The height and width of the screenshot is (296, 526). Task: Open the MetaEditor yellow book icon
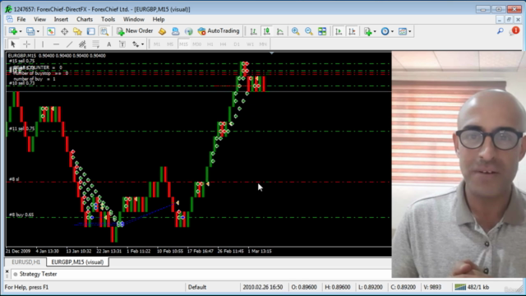pos(163,31)
